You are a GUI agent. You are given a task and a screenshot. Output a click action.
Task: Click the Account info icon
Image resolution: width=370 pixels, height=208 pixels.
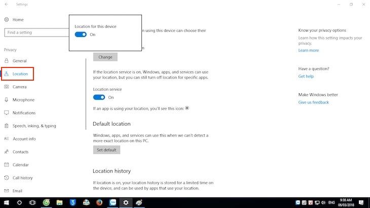point(7,138)
